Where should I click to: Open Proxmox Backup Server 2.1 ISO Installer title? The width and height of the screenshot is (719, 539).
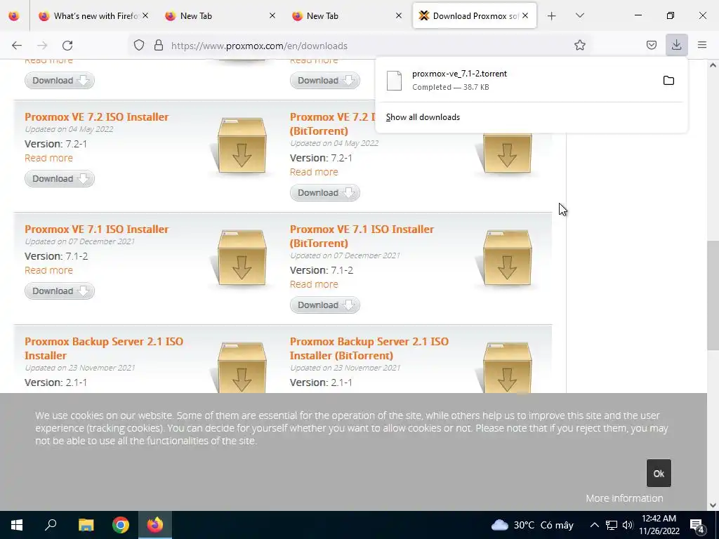pos(104,348)
